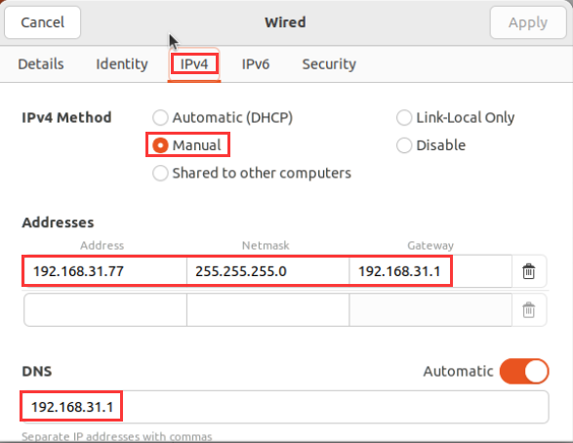Screen dimensions: 573x443
Task: Switch to the IPv6 tab
Action: 256,64
